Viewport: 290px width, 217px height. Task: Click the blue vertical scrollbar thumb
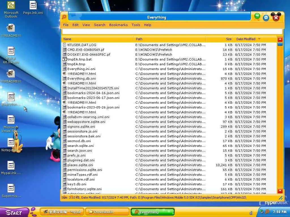click(x=280, y=44)
